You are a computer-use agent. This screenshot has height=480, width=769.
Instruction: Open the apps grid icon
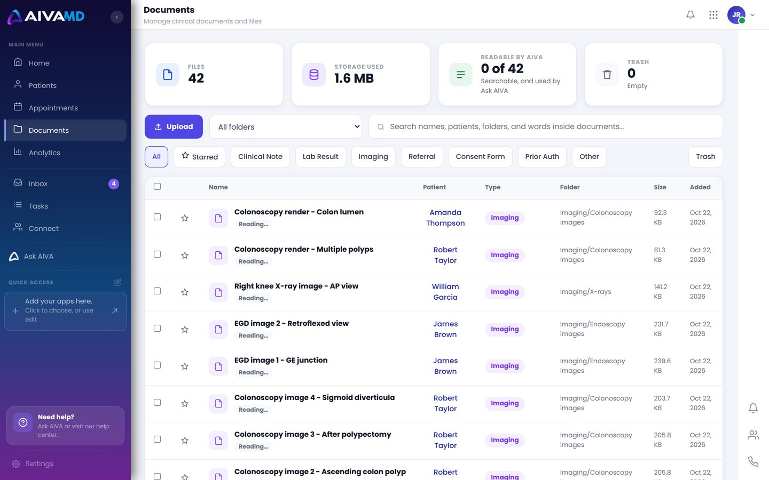pyautogui.click(x=713, y=15)
